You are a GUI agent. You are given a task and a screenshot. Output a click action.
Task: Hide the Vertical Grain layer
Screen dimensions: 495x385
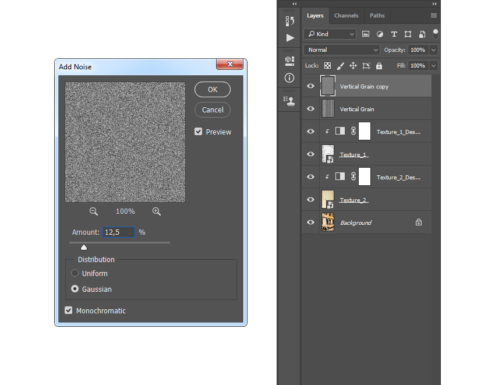coord(310,109)
